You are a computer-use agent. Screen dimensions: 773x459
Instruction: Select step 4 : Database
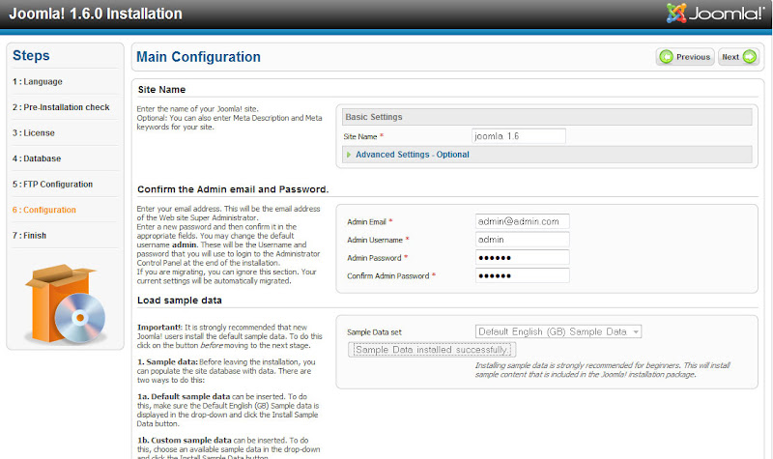point(37,158)
